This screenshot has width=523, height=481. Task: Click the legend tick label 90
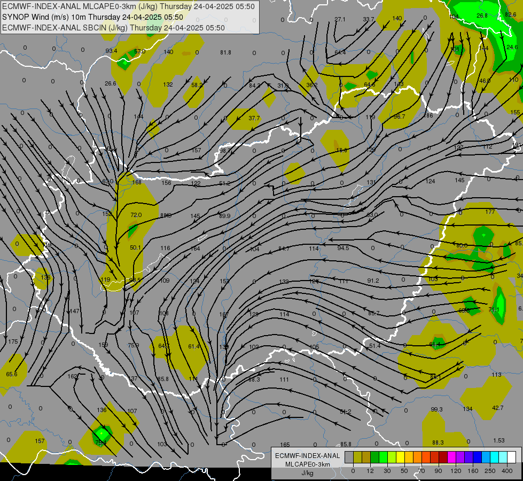(x=438, y=471)
